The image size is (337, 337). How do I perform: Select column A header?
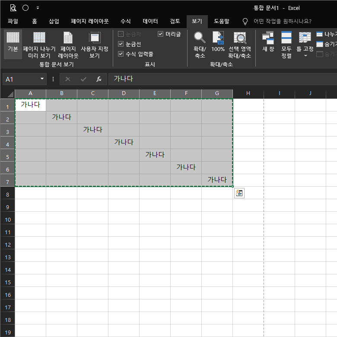30,93
